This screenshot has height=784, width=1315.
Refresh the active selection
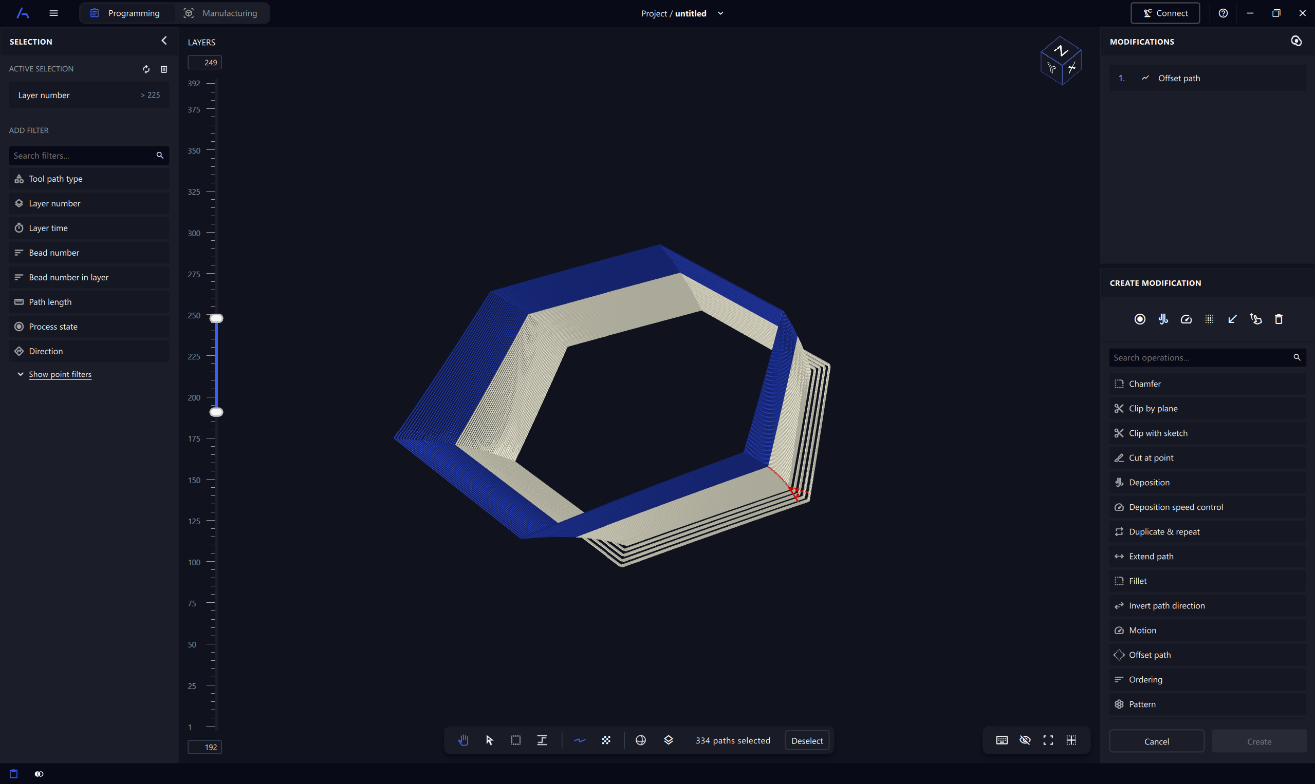click(x=146, y=69)
